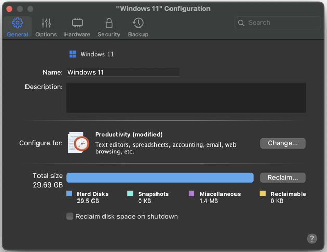The height and width of the screenshot is (252, 327).
Task: Click the yellow Reclaimable swatch
Action: 263,193
